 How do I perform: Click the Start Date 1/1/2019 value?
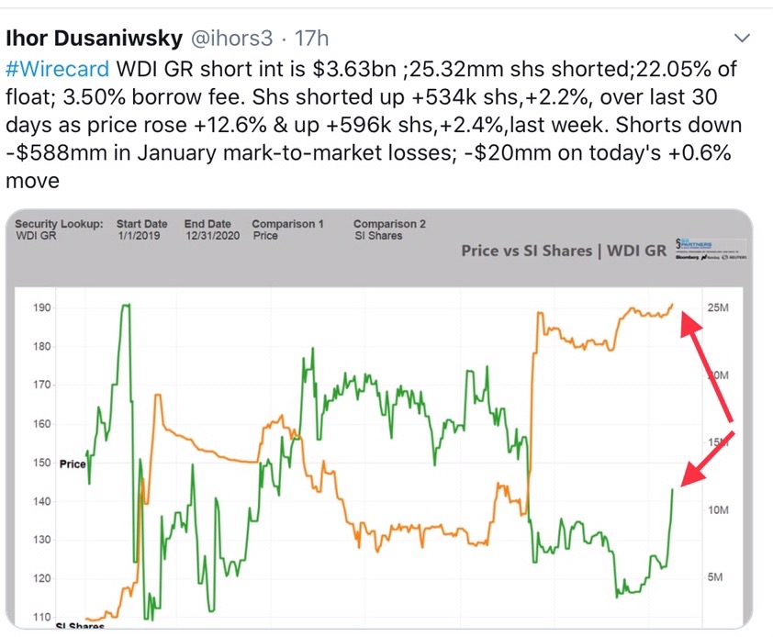131,236
